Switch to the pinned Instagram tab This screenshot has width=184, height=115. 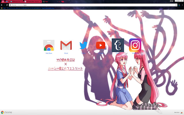[x=3, y=2]
